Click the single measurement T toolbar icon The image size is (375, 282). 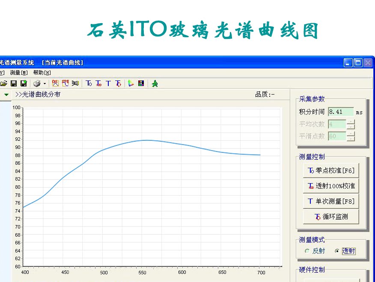coord(108,83)
